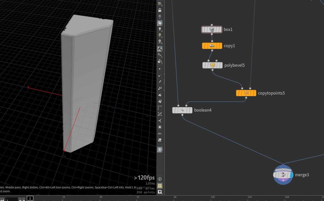Select the box1 node
The height and width of the screenshot is (201, 324).
coord(212,29)
